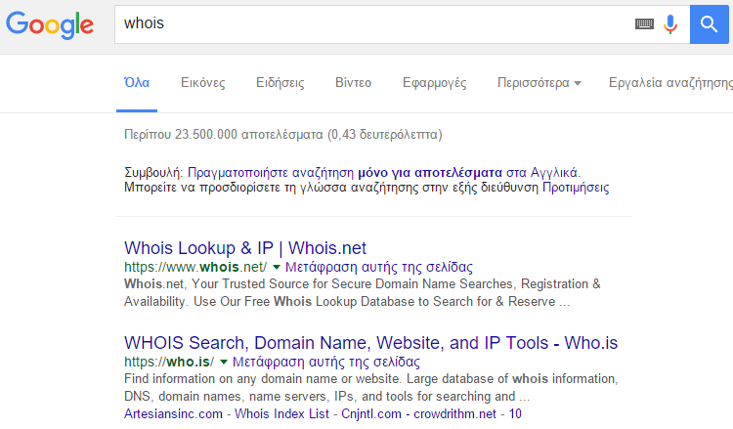The height and width of the screenshot is (429, 733).
Task: Open the on-screen keyboard icon
Action: pos(644,23)
